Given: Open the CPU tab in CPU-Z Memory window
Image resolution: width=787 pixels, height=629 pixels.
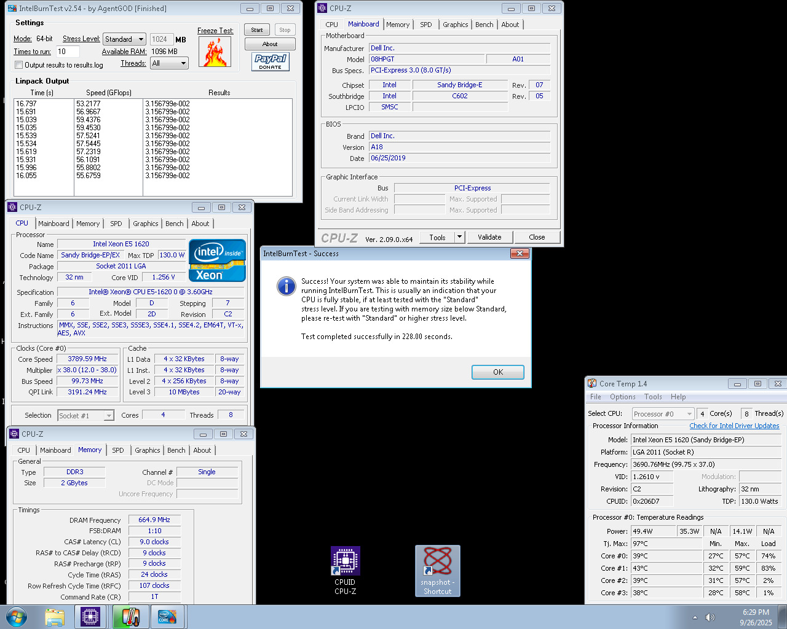Looking at the screenshot, I should click(24, 450).
